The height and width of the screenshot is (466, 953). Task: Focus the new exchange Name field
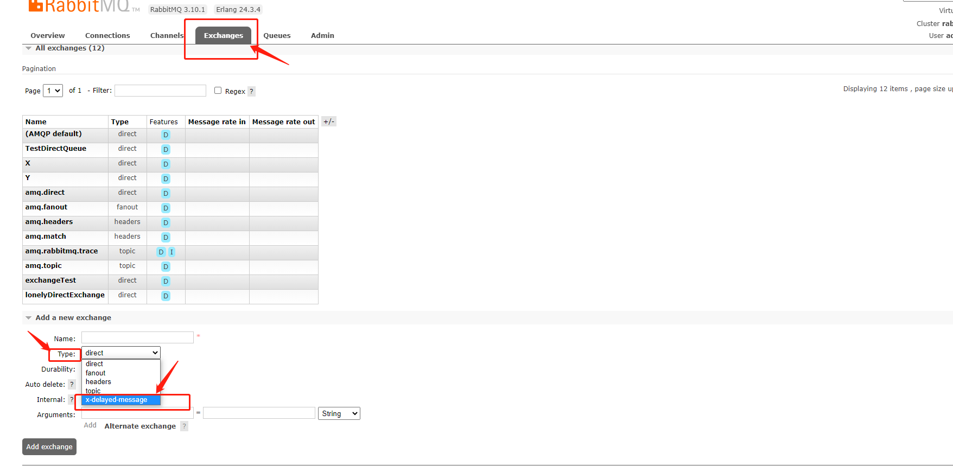(x=137, y=337)
